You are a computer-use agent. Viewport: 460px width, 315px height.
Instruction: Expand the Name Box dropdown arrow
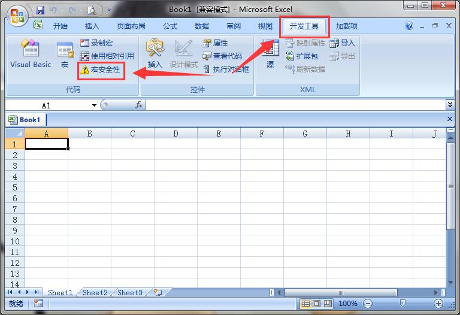point(94,105)
